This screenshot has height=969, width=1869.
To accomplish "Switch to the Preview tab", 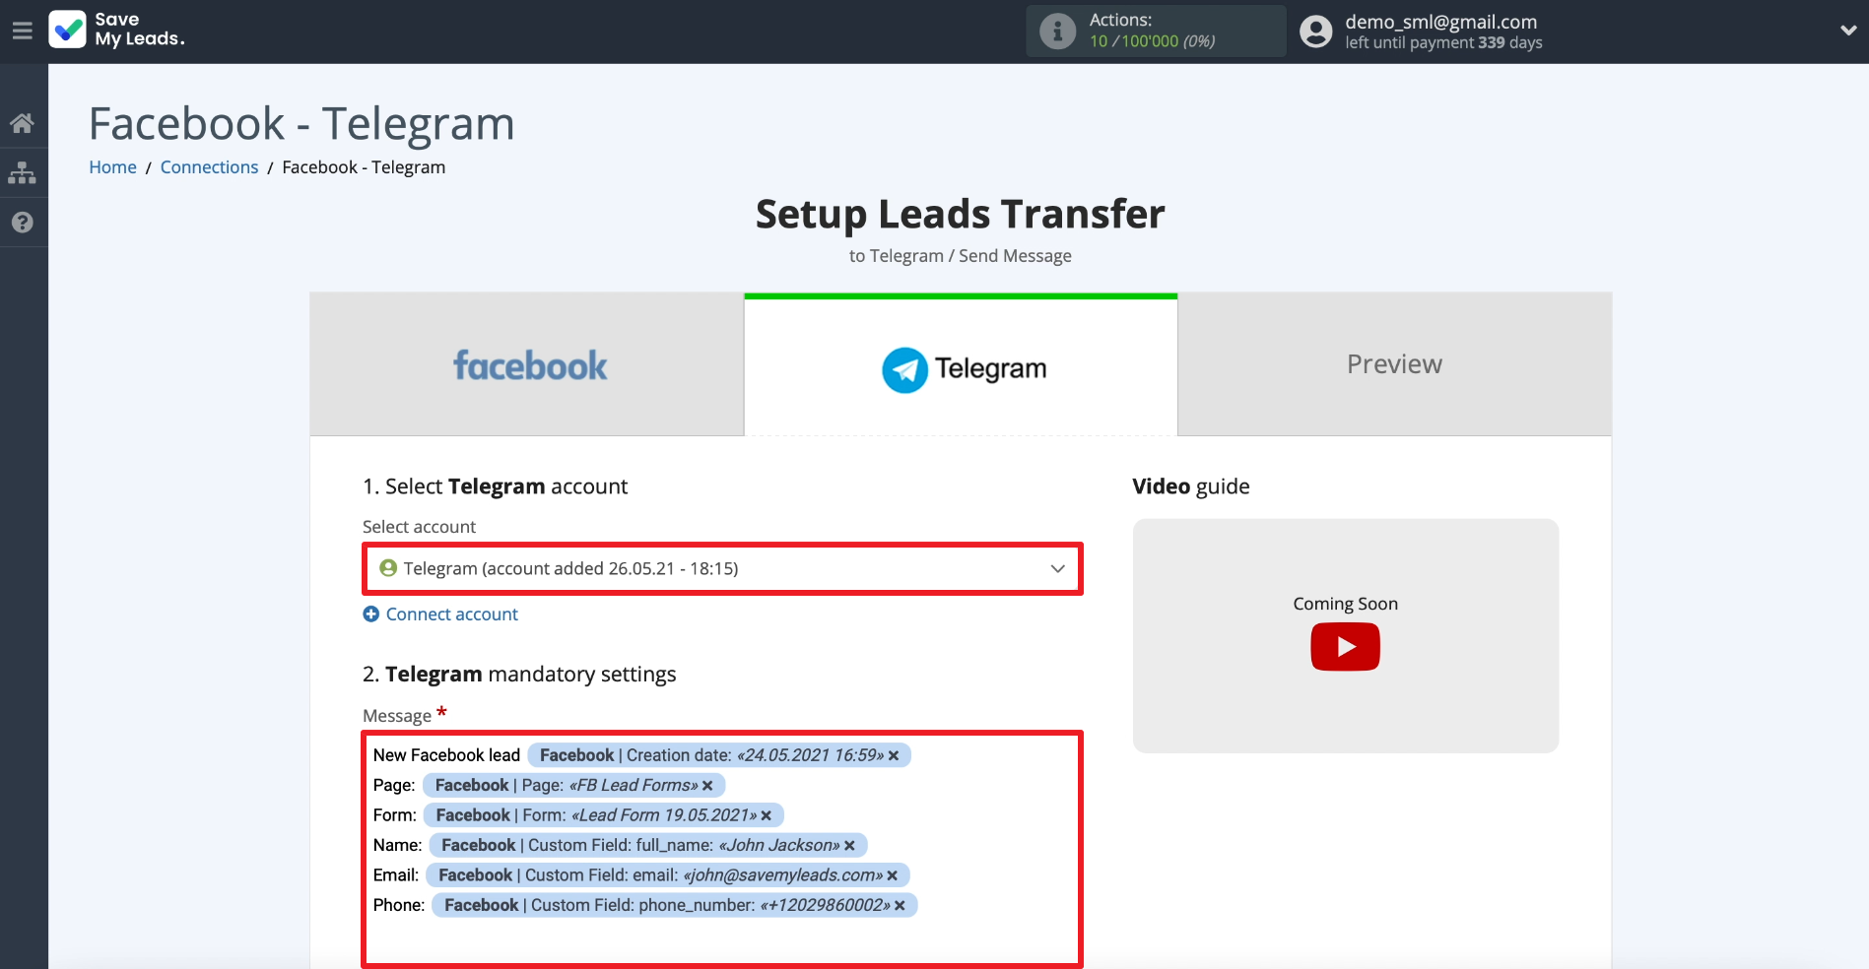I will point(1394,364).
